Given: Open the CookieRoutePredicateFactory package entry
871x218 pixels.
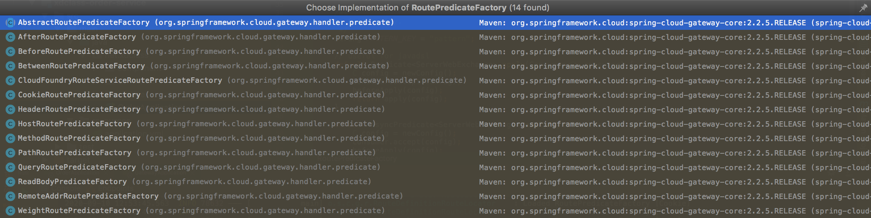Looking at the screenshot, I should tap(265, 95).
